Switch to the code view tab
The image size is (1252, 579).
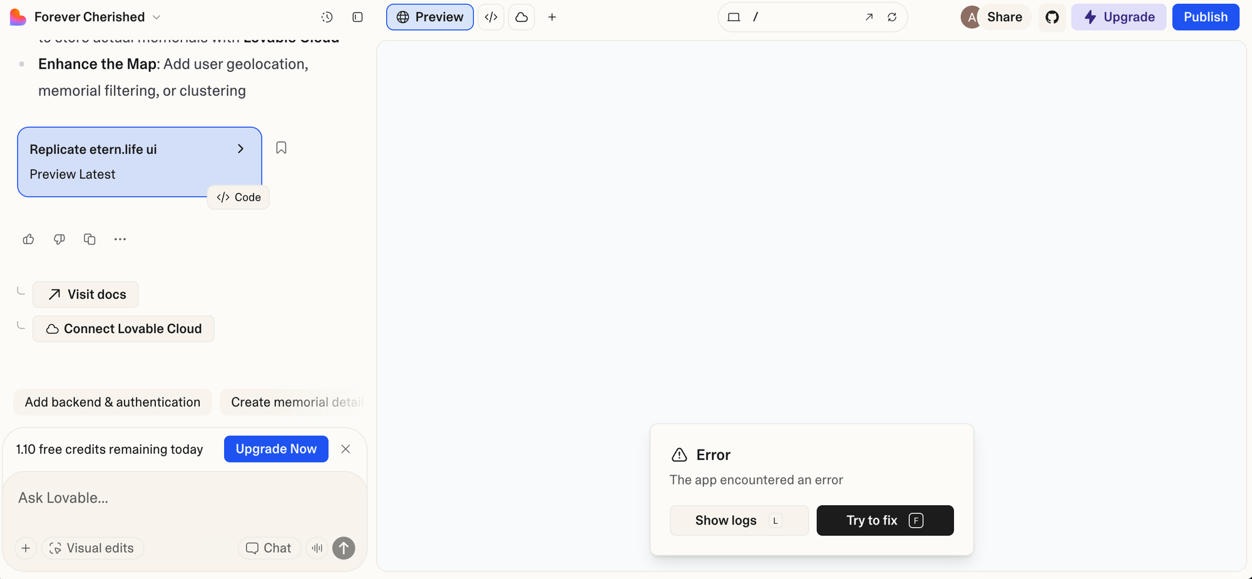pos(491,17)
